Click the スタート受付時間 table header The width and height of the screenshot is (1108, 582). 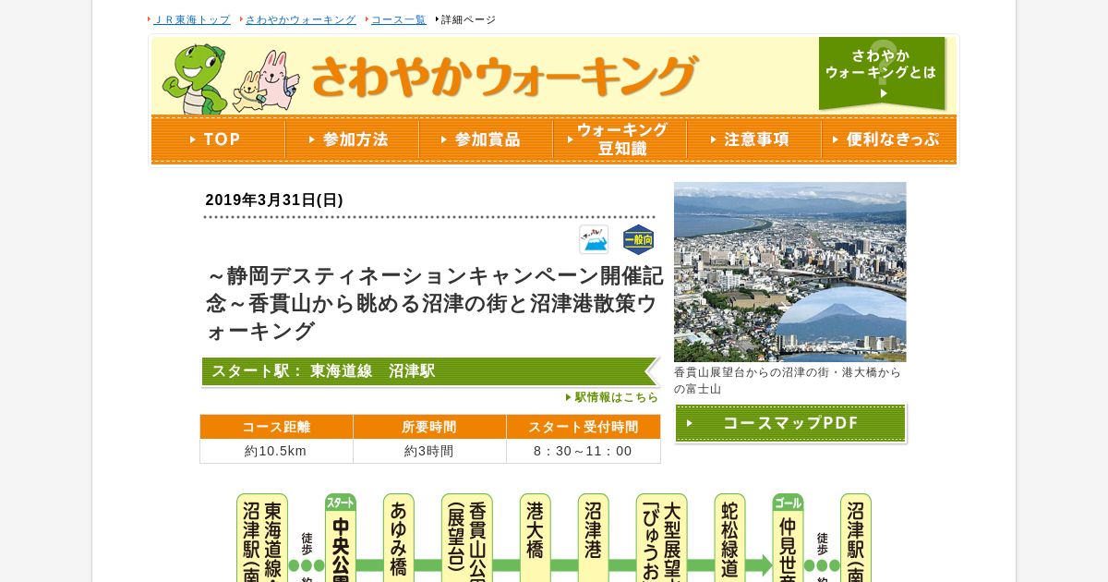pos(584,427)
